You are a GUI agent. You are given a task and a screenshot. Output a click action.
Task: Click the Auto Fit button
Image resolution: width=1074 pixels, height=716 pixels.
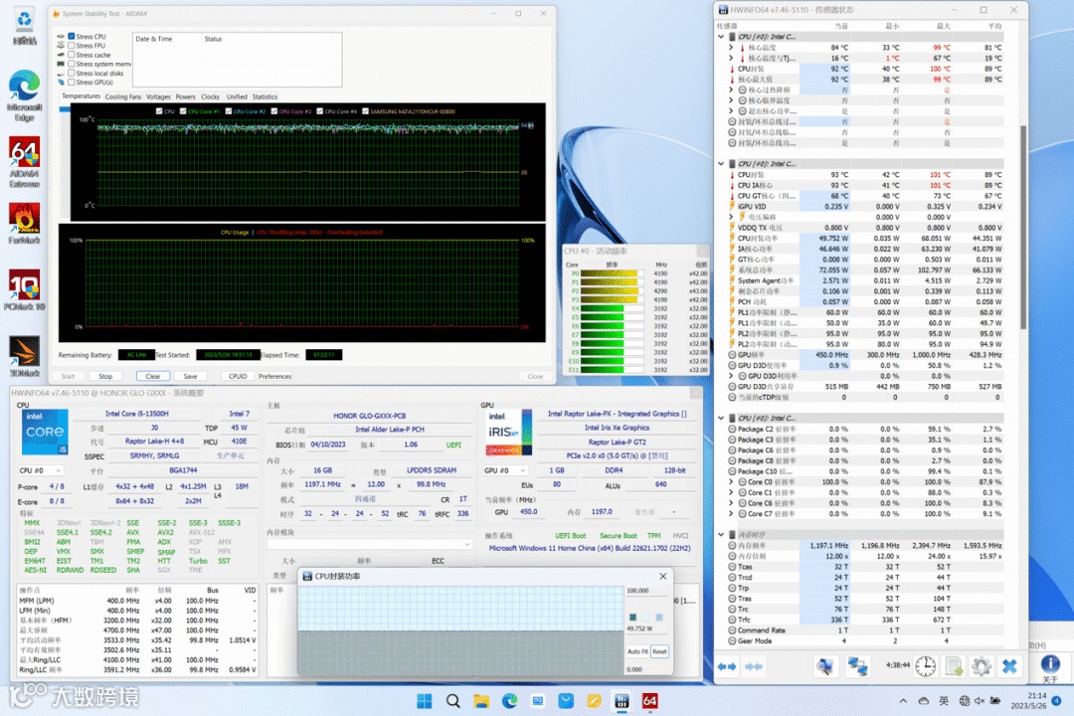coord(637,651)
